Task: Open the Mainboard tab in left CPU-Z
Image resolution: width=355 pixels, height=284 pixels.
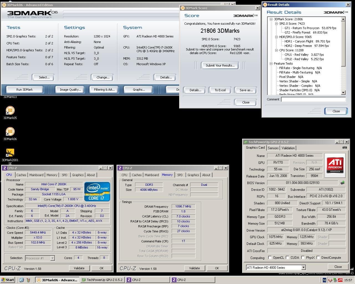Action: pyautogui.click(x=36, y=175)
